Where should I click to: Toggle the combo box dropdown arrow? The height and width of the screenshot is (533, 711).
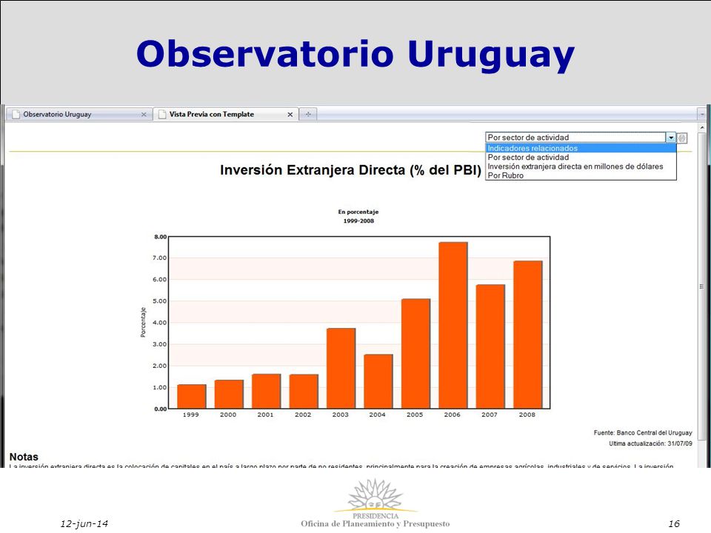click(671, 138)
